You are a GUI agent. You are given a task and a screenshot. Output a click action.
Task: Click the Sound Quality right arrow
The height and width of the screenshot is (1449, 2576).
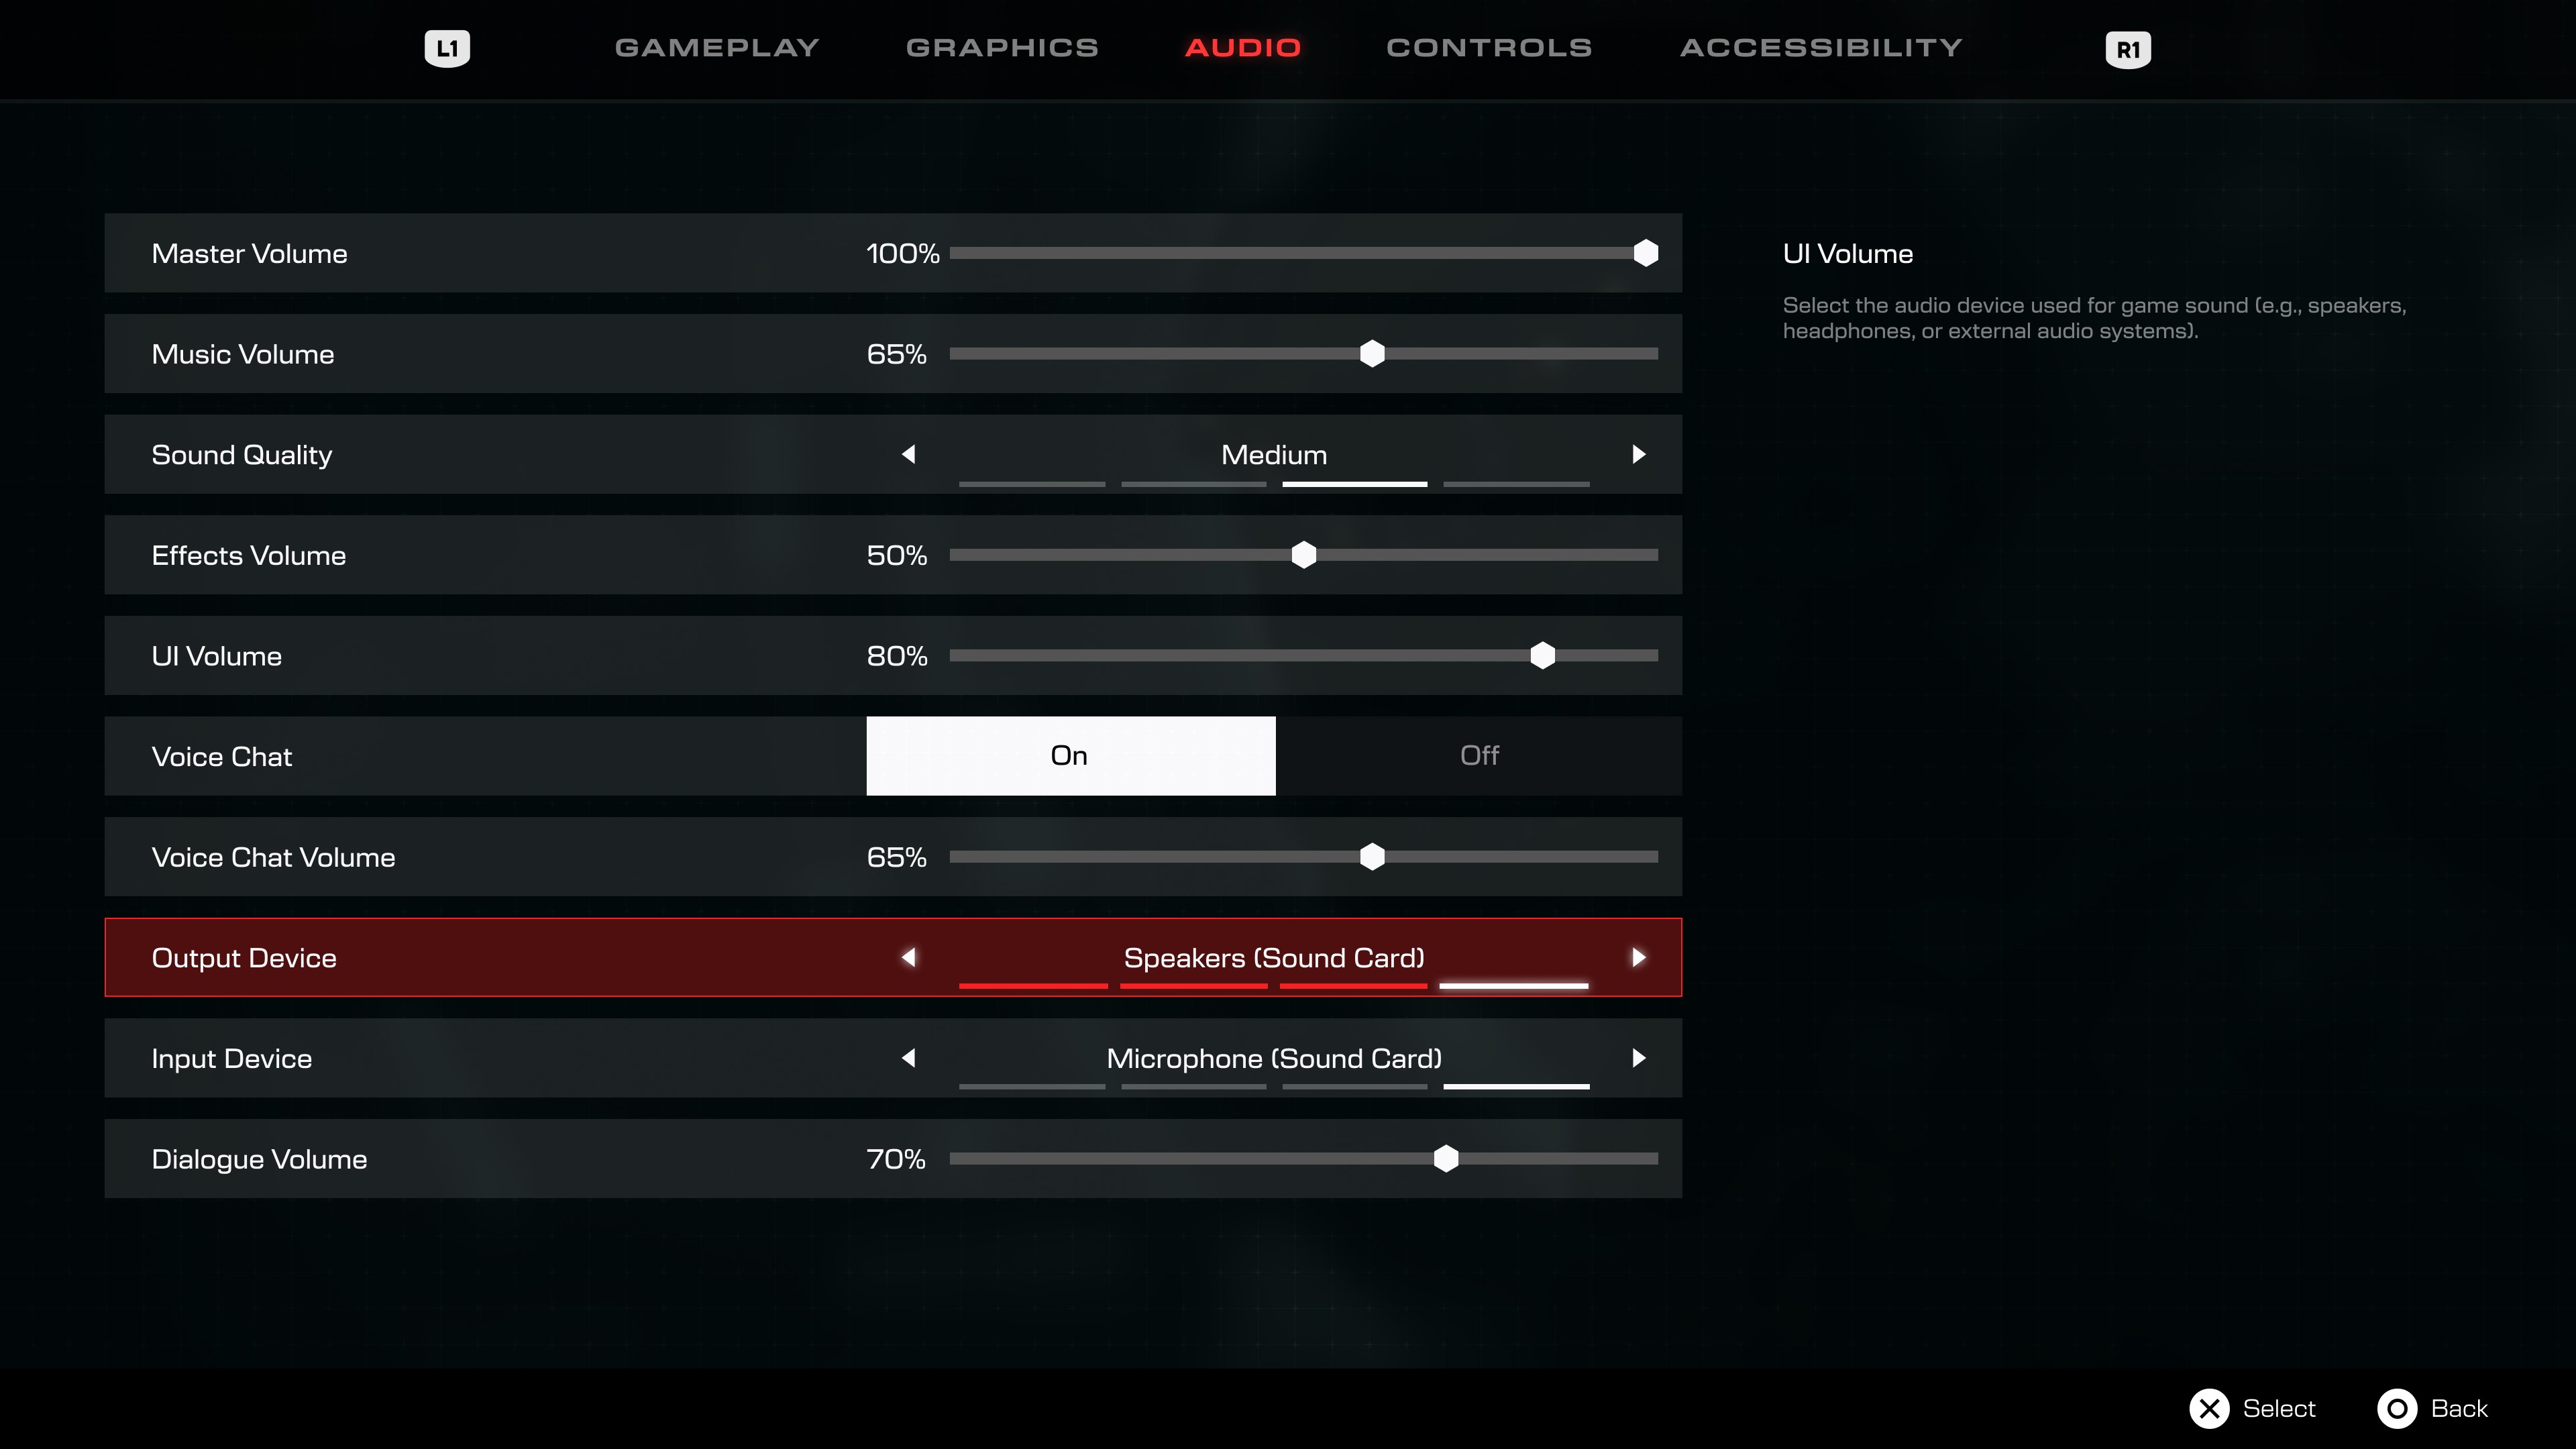1638,454
